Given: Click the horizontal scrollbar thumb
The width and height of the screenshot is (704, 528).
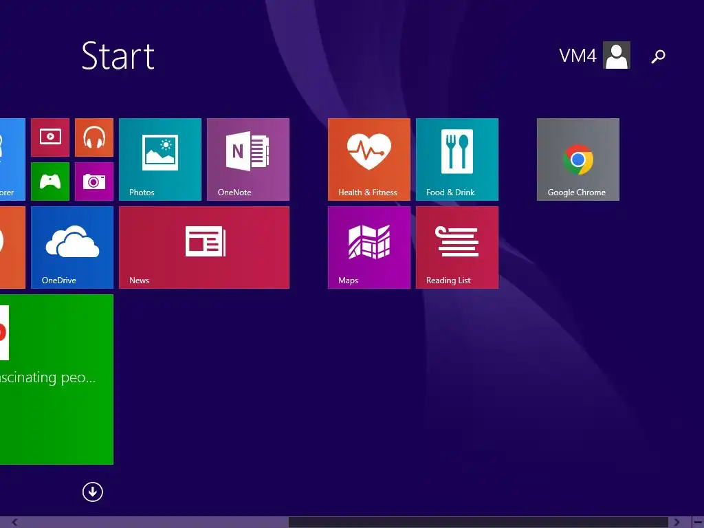Looking at the screenshot, I should coord(478,522).
